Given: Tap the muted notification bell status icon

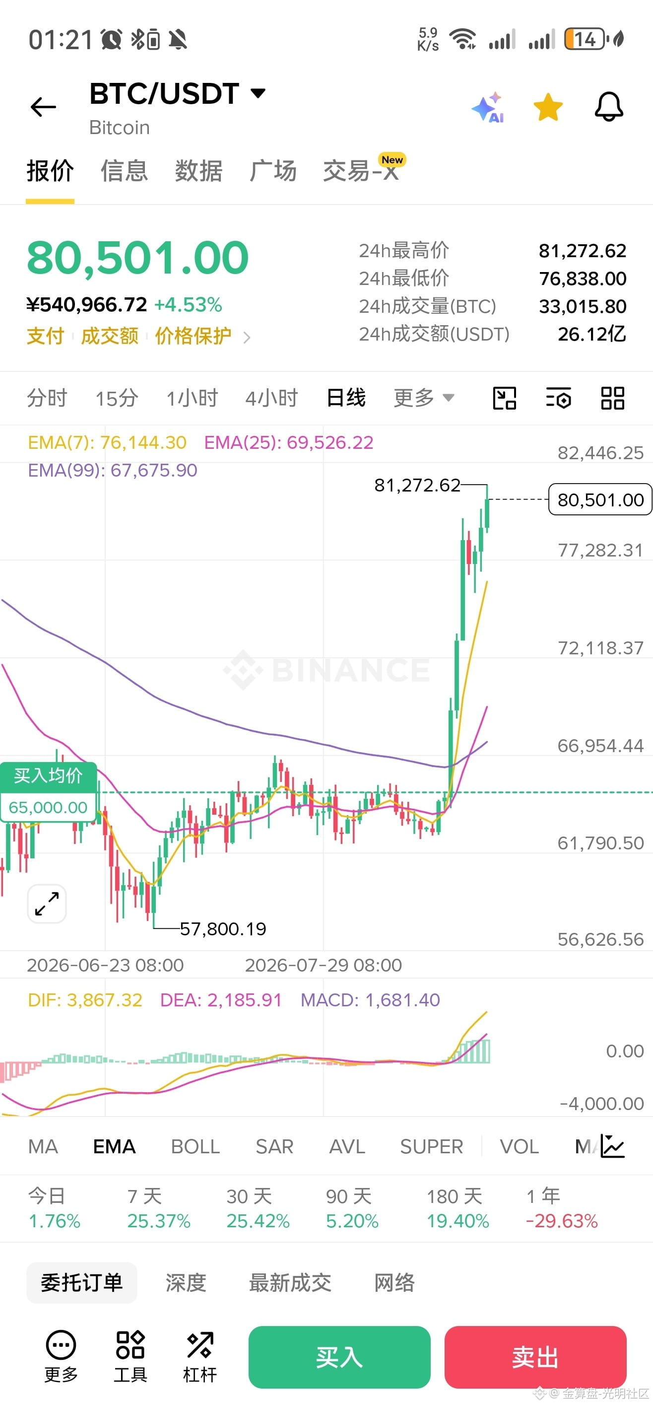Looking at the screenshot, I should click(x=178, y=39).
